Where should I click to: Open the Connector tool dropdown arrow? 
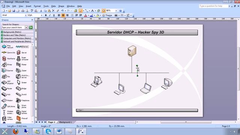(x=89, y=11)
